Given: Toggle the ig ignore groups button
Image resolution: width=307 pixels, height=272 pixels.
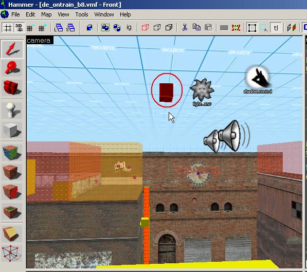Looking at the screenshot, I should 129,28.
